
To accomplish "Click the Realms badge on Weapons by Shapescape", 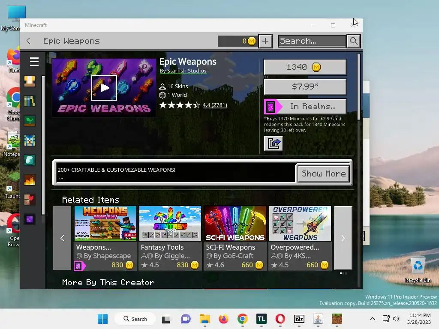I will pos(79,266).
